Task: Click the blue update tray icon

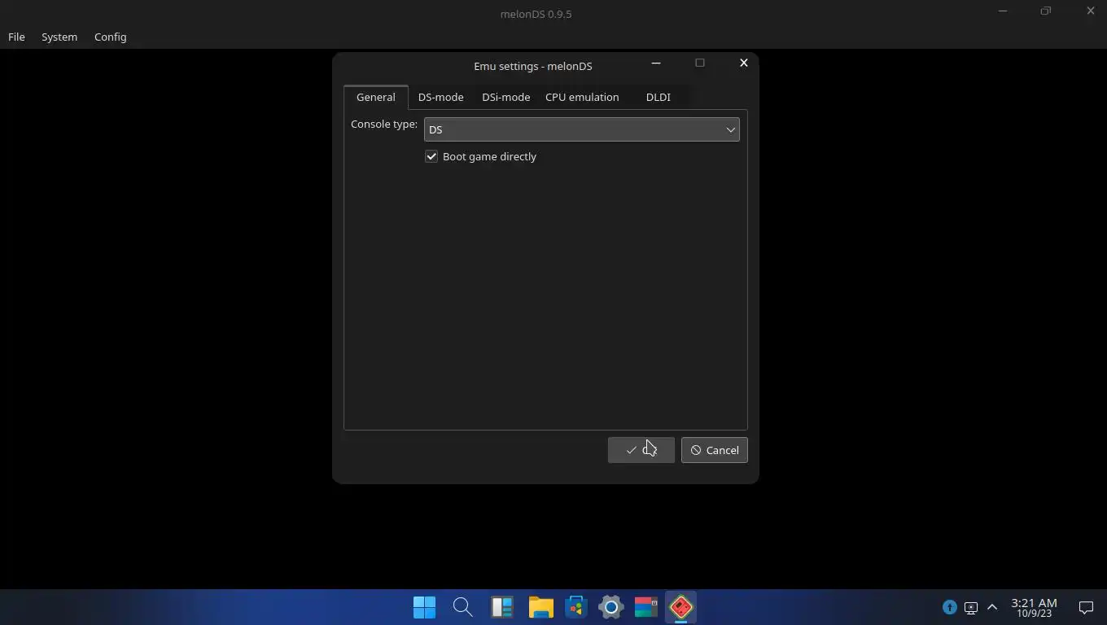Action: (949, 607)
